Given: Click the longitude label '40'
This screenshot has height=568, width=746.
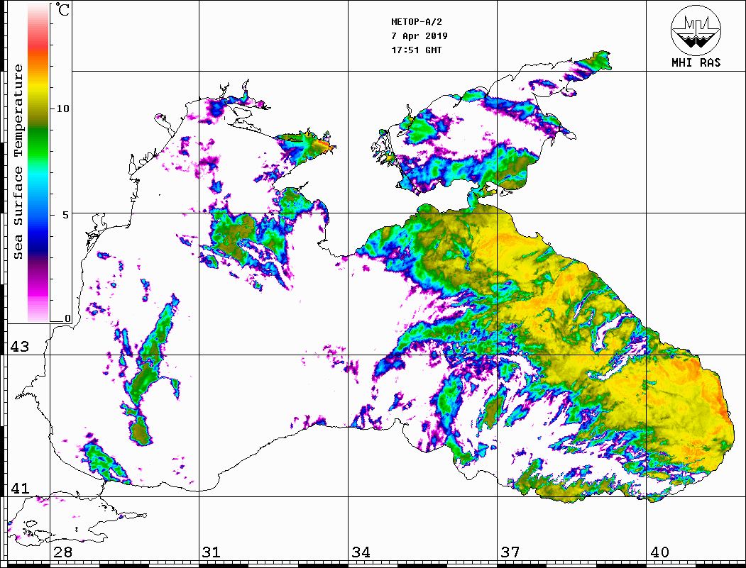Looking at the screenshot, I should [659, 552].
